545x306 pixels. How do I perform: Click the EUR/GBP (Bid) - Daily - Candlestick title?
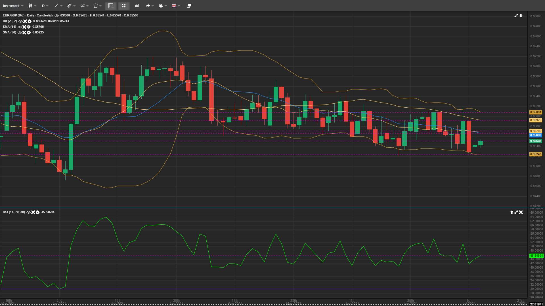[28, 16]
